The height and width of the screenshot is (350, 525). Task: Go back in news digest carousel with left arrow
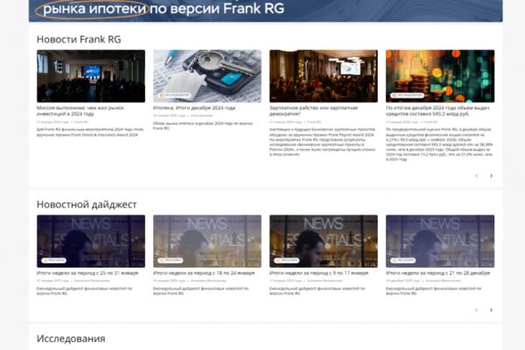coord(477,310)
